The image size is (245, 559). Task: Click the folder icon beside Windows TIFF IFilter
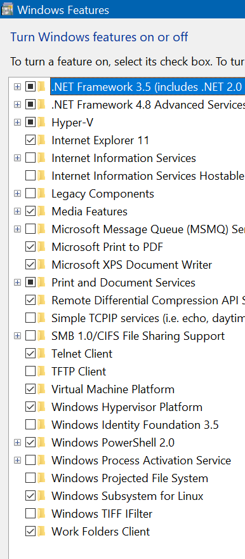pyautogui.click(x=42, y=514)
